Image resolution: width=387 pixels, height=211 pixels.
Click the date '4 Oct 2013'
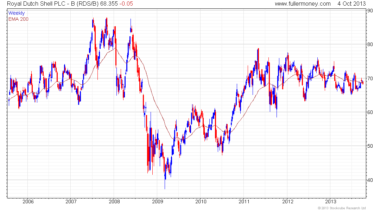coord(351,4)
